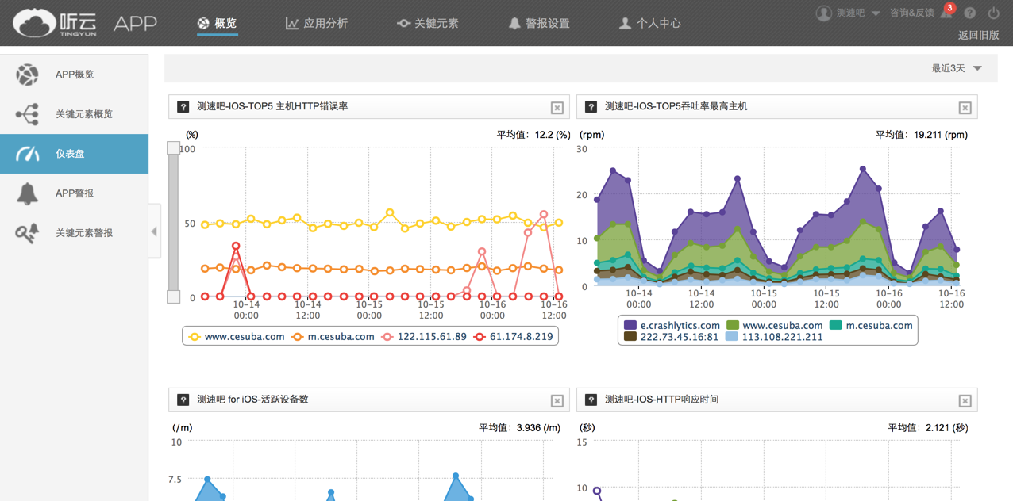Open the notifications bell with badge
The width and height of the screenshot is (1013, 501).
coord(946,11)
